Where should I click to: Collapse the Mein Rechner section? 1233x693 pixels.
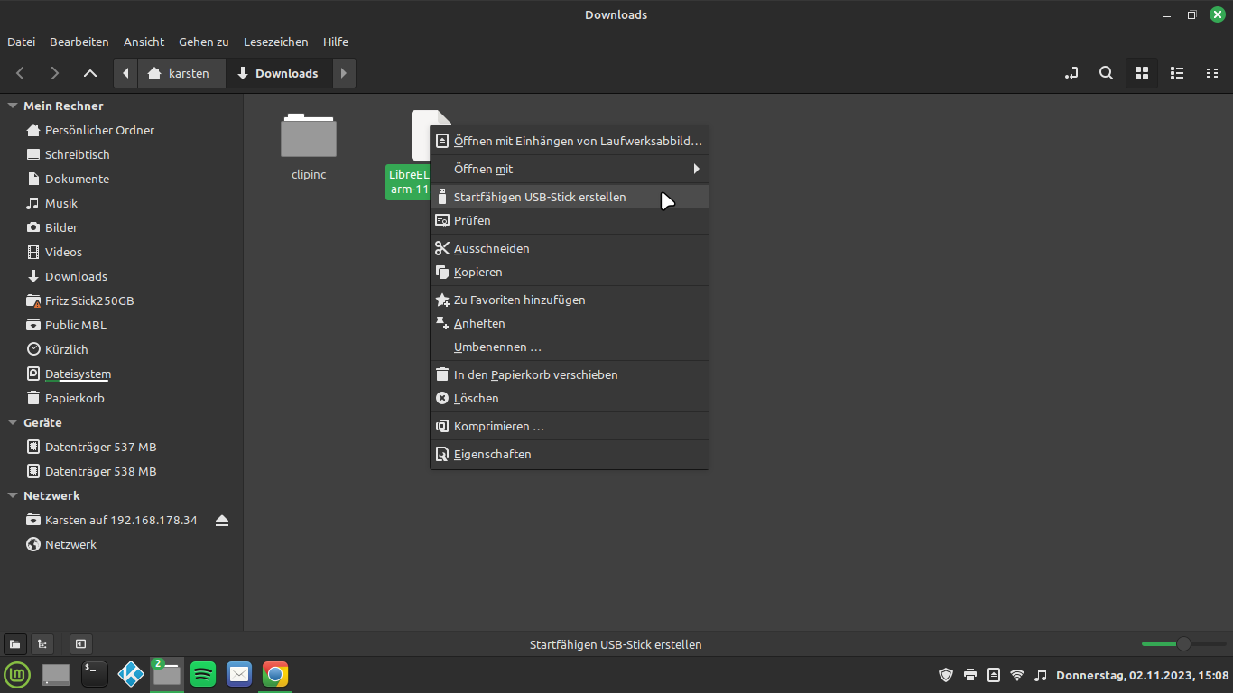[13, 106]
